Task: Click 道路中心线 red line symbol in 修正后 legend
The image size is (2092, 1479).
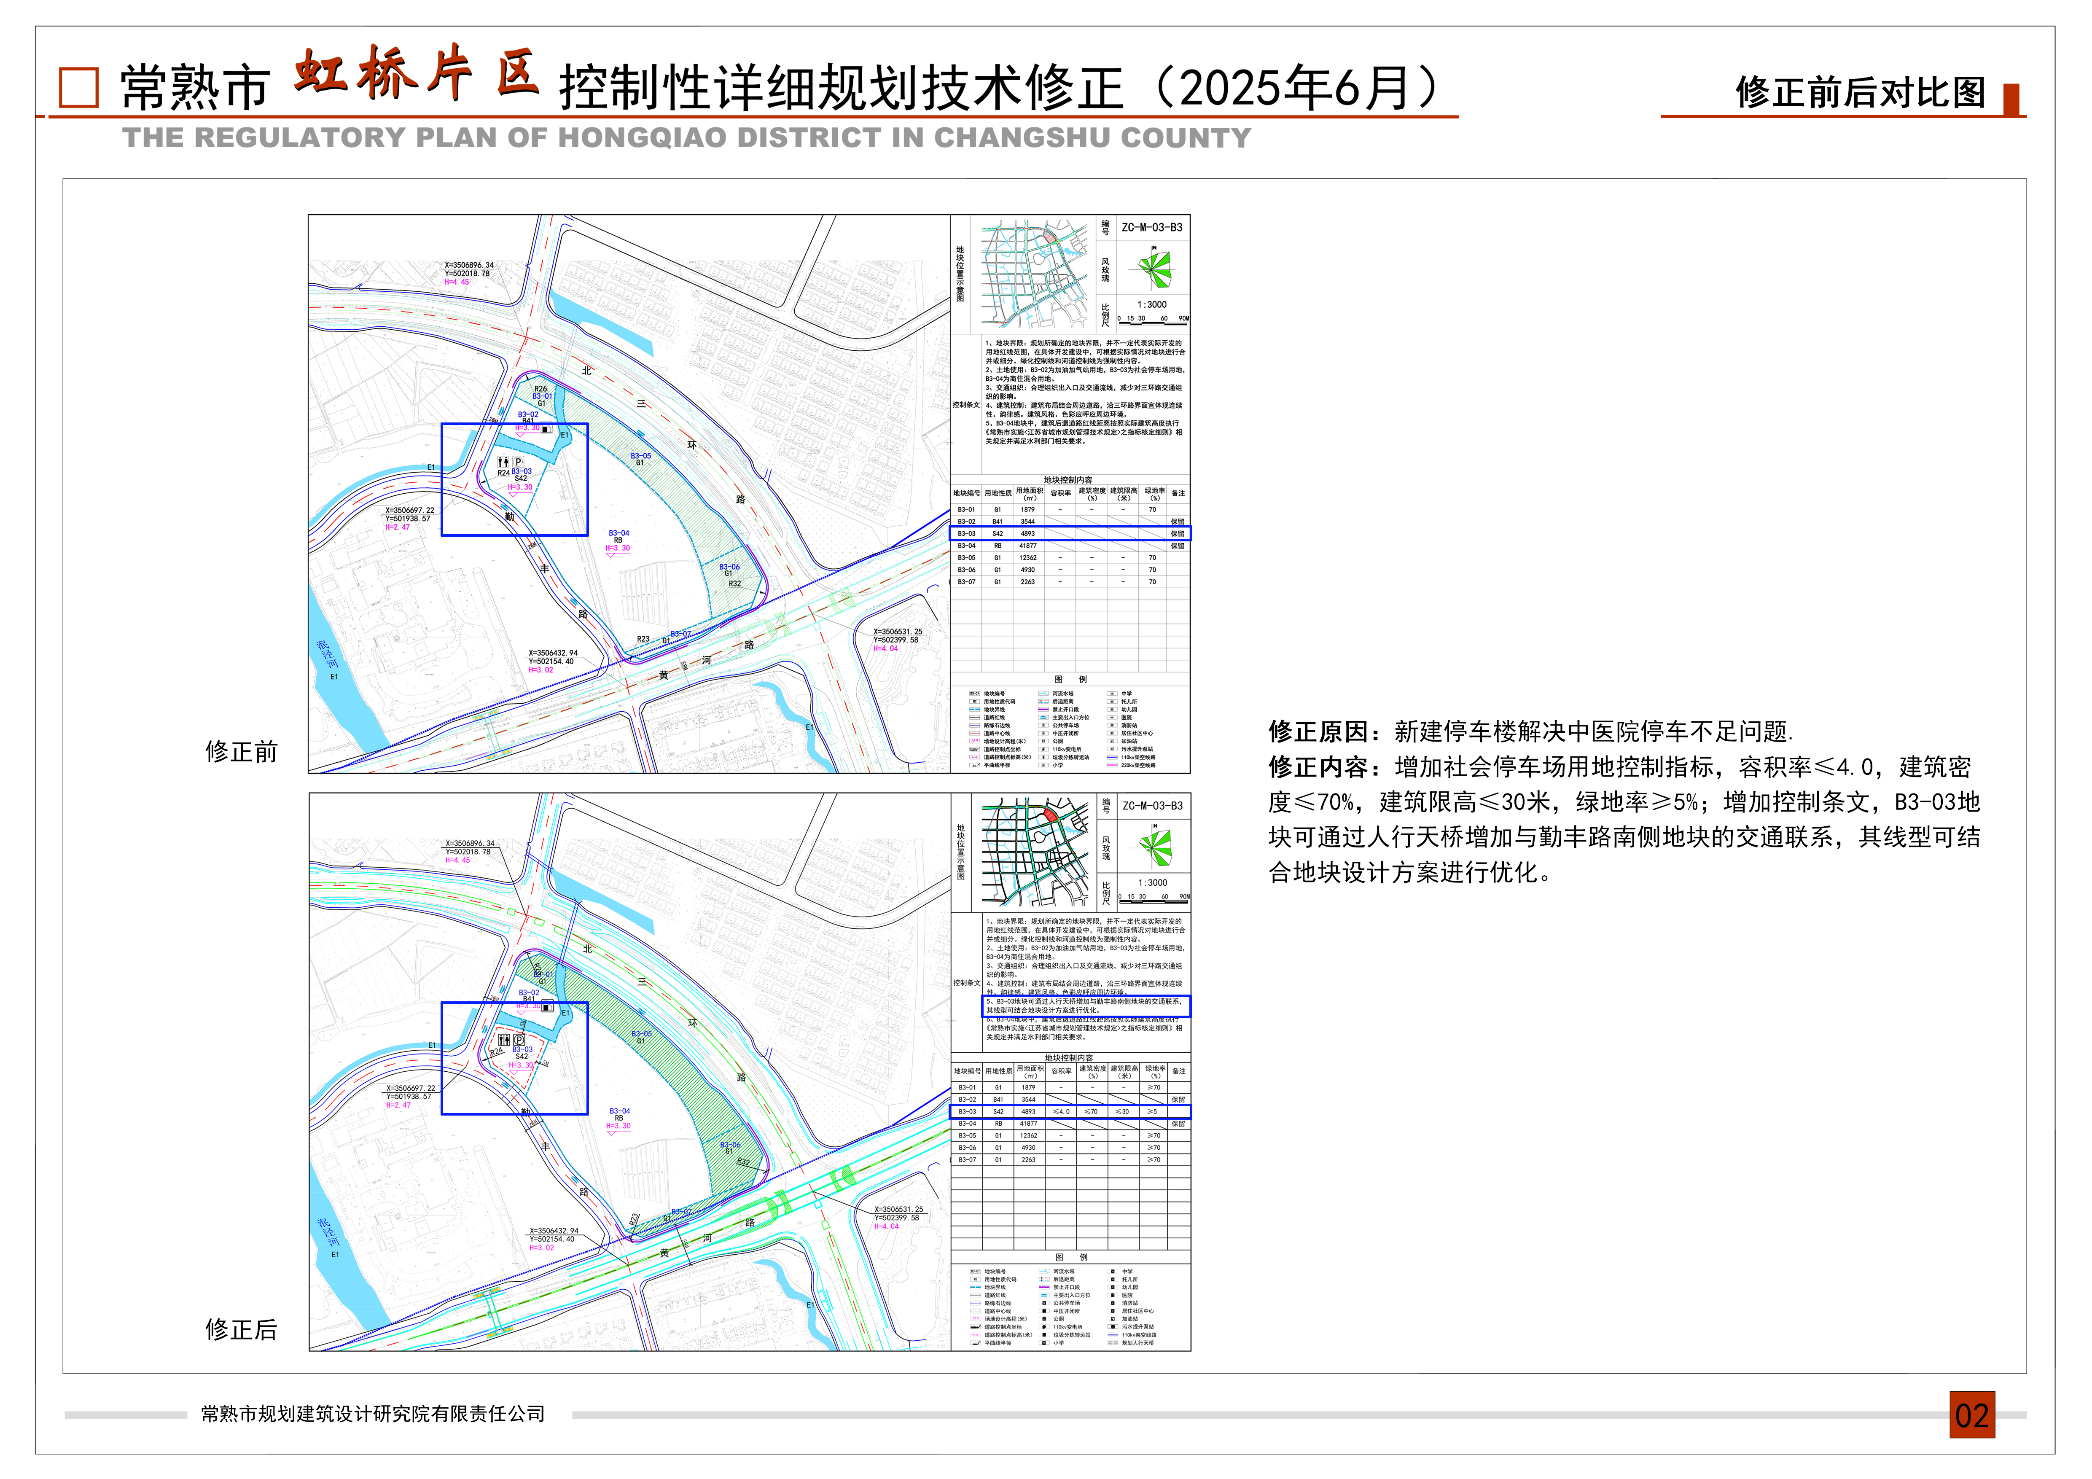Action: pyautogui.click(x=976, y=1311)
